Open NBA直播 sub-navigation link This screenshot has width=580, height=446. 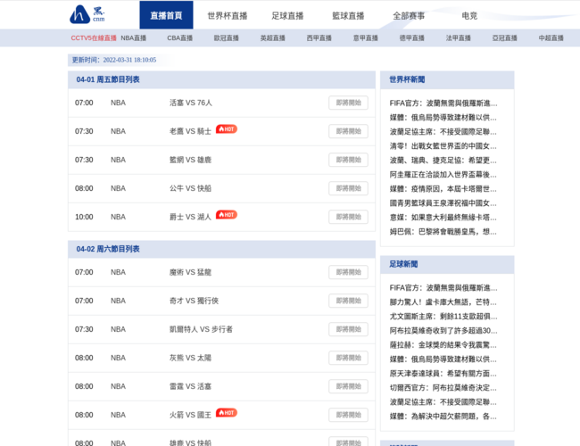(x=134, y=38)
